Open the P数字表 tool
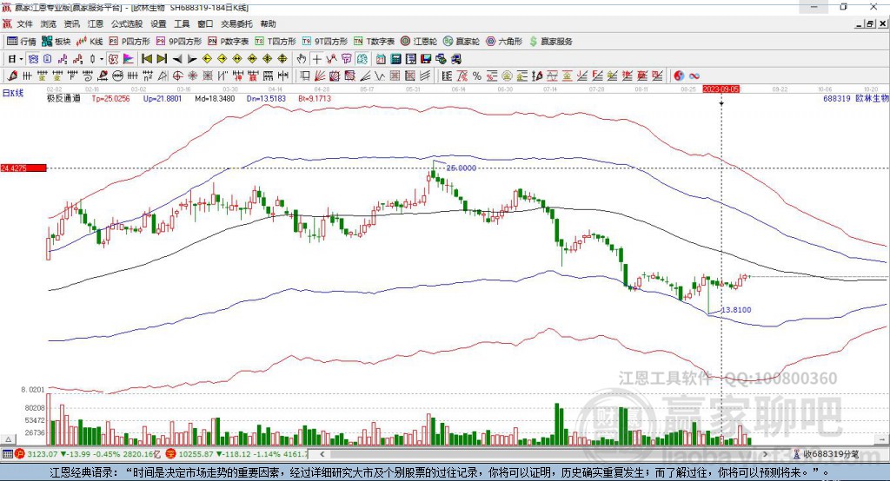 click(x=229, y=42)
